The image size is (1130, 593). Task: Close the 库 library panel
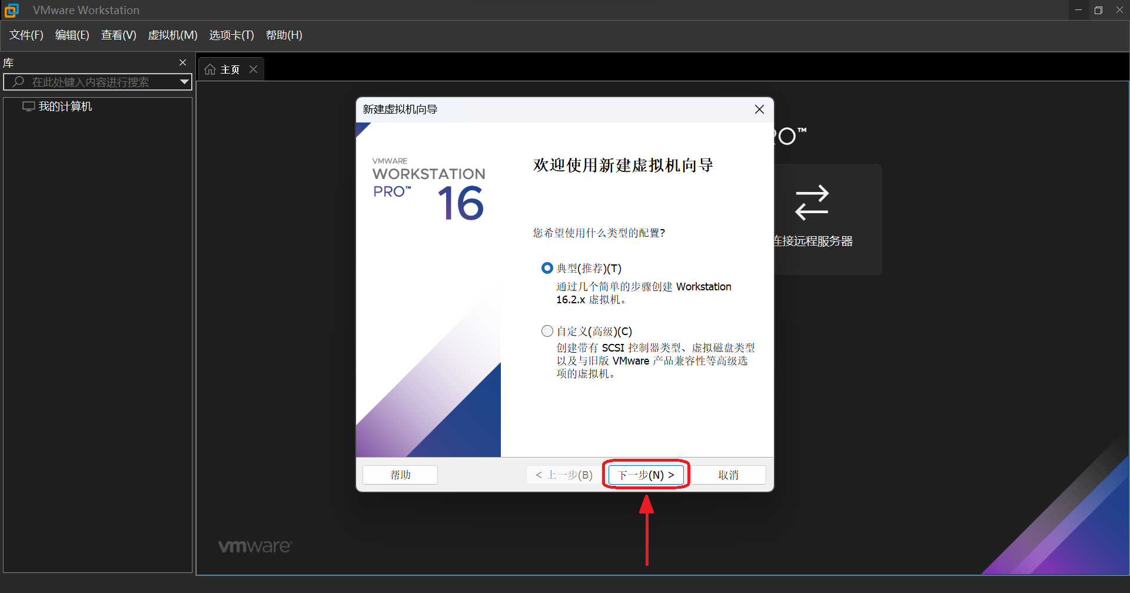[182, 62]
